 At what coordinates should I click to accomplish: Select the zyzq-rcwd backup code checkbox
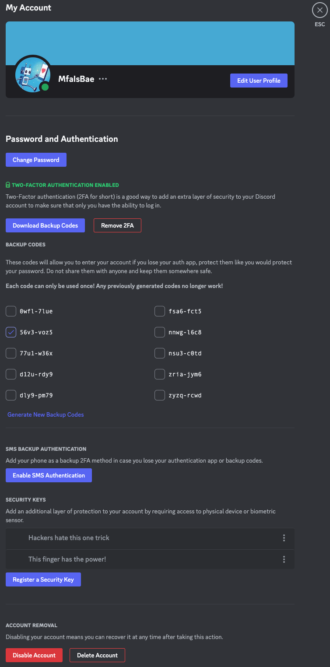pyautogui.click(x=160, y=395)
